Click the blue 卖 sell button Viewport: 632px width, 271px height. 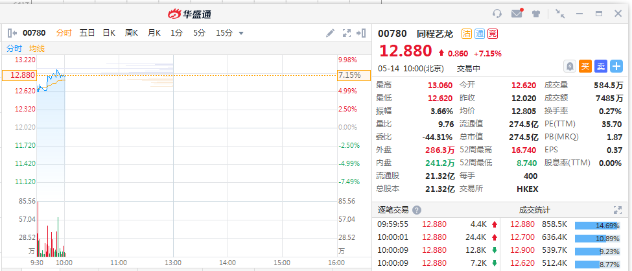point(601,66)
